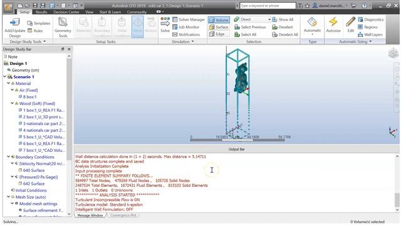Switch to Convergence Plot tab
The image size is (401, 225).
tap(123, 215)
